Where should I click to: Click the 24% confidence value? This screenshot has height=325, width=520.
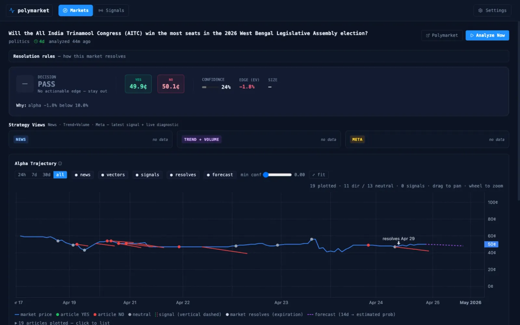tap(226, 87)
